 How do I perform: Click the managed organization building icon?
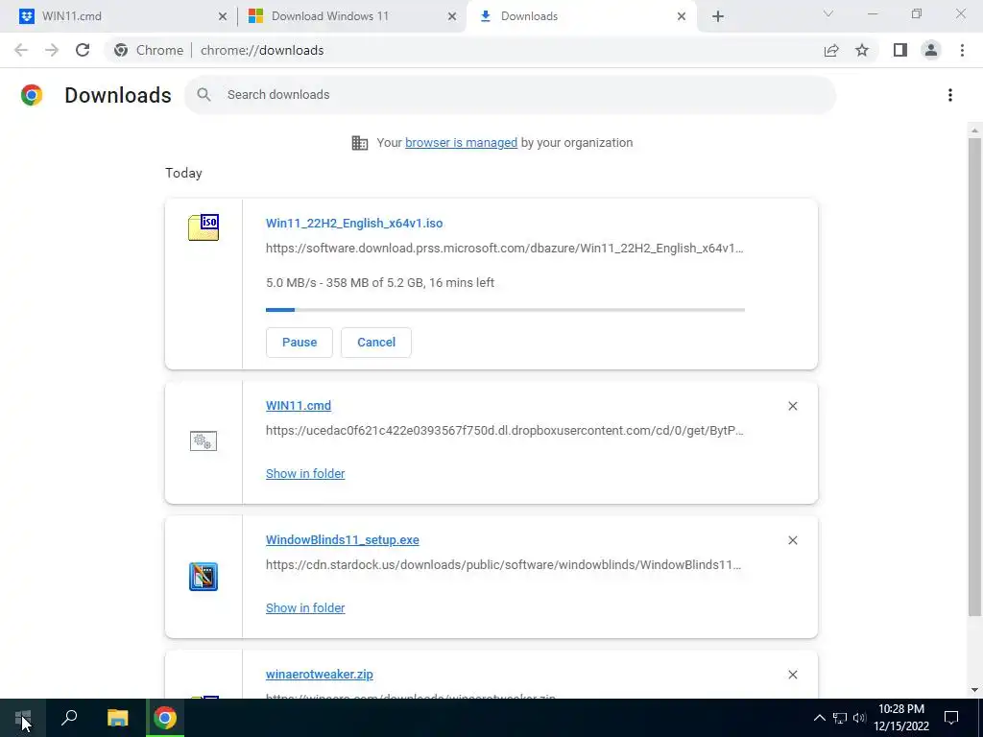coord(360,143)
